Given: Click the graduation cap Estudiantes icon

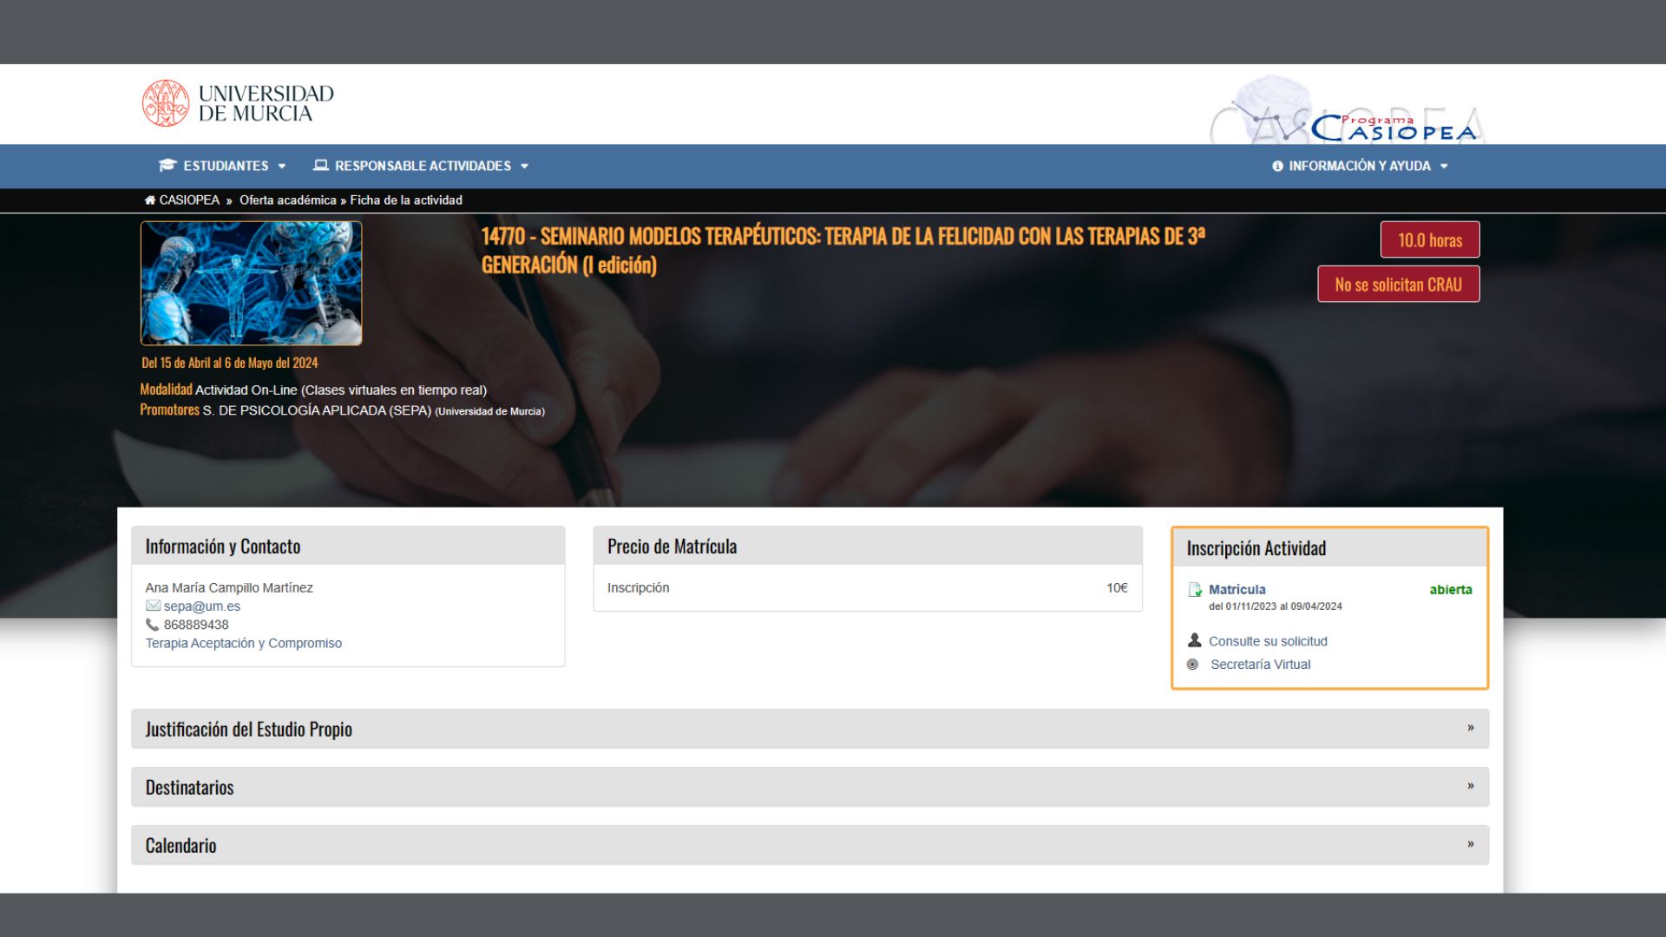Looking at the screenshot, I should [x=167, y=166].
